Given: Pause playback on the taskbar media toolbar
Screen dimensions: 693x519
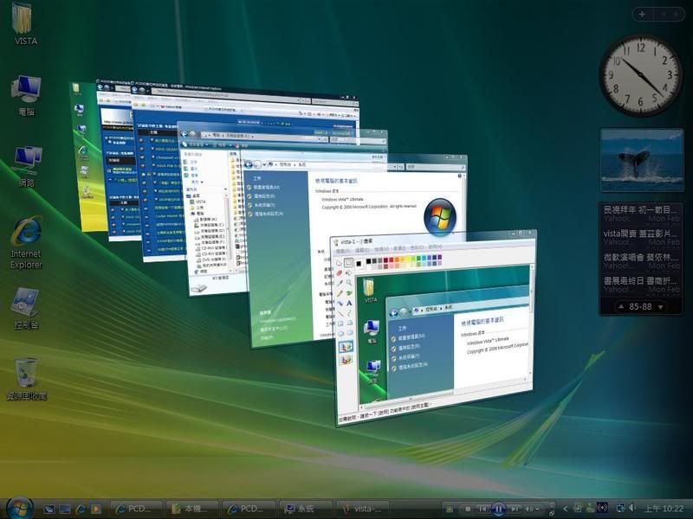Looking at the screenshot, I should click(498, 509).
